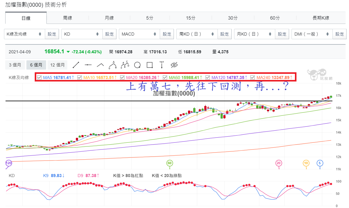
Task: Click the opening price 16974.28
Action: coord(124,52)
